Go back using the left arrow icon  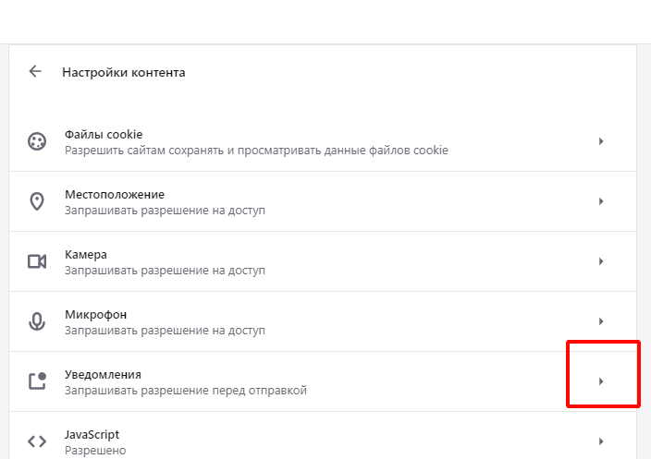(35, 71)
